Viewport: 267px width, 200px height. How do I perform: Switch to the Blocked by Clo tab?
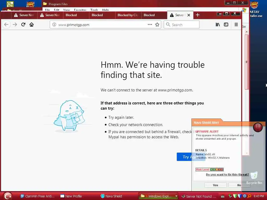point(128,15)
